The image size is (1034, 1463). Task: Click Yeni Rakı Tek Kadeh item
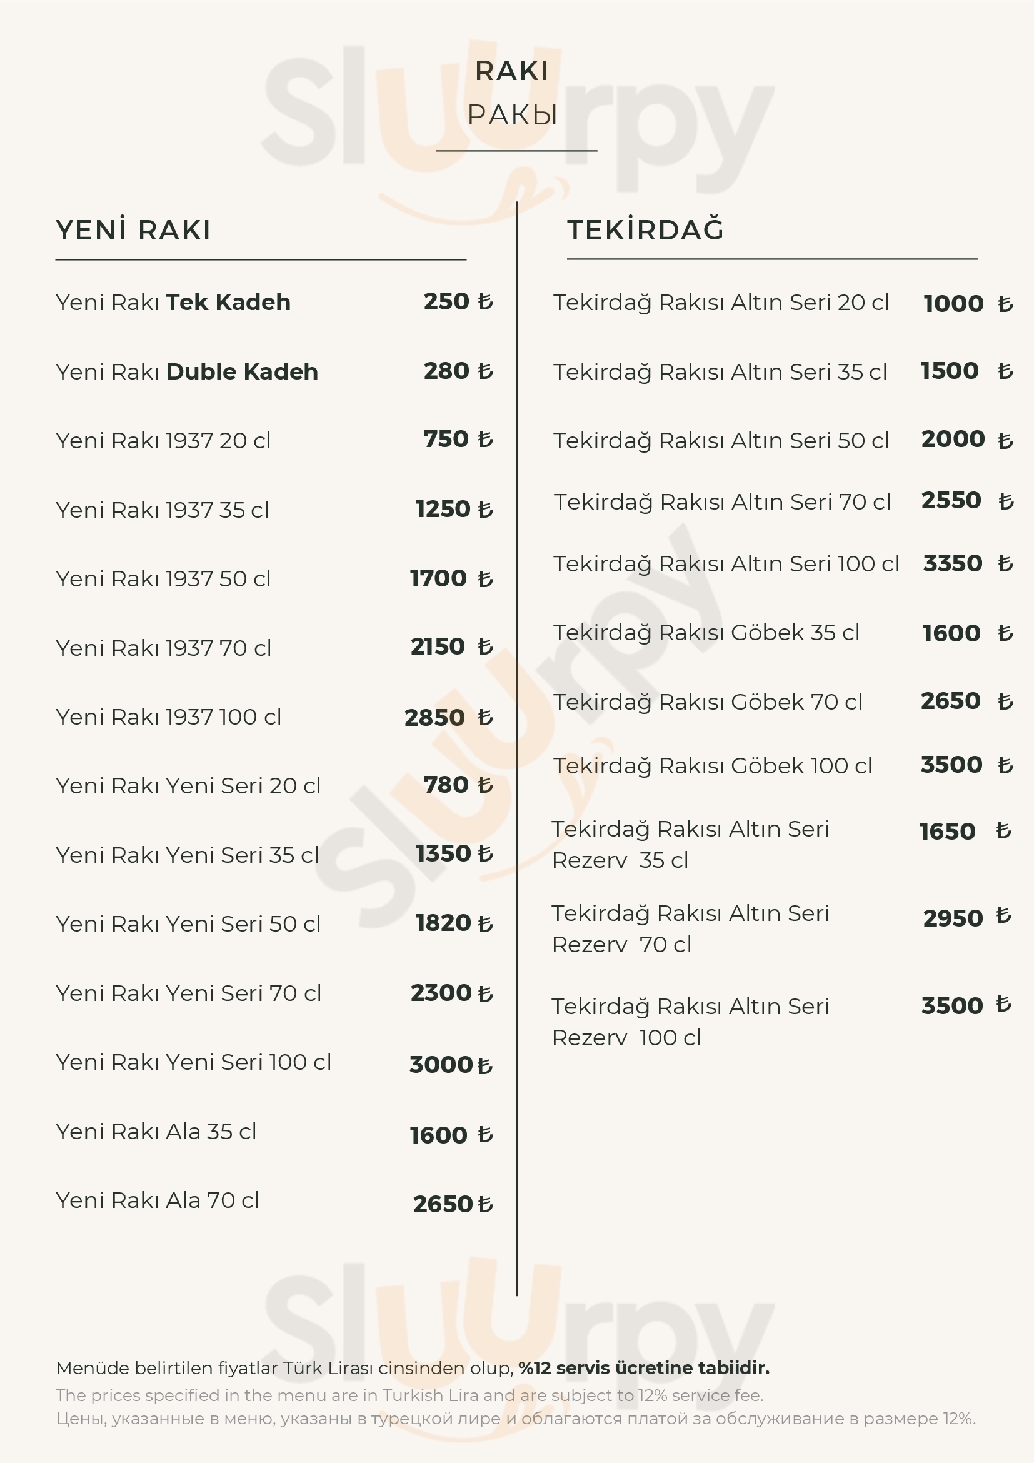[x=173, y=302]
